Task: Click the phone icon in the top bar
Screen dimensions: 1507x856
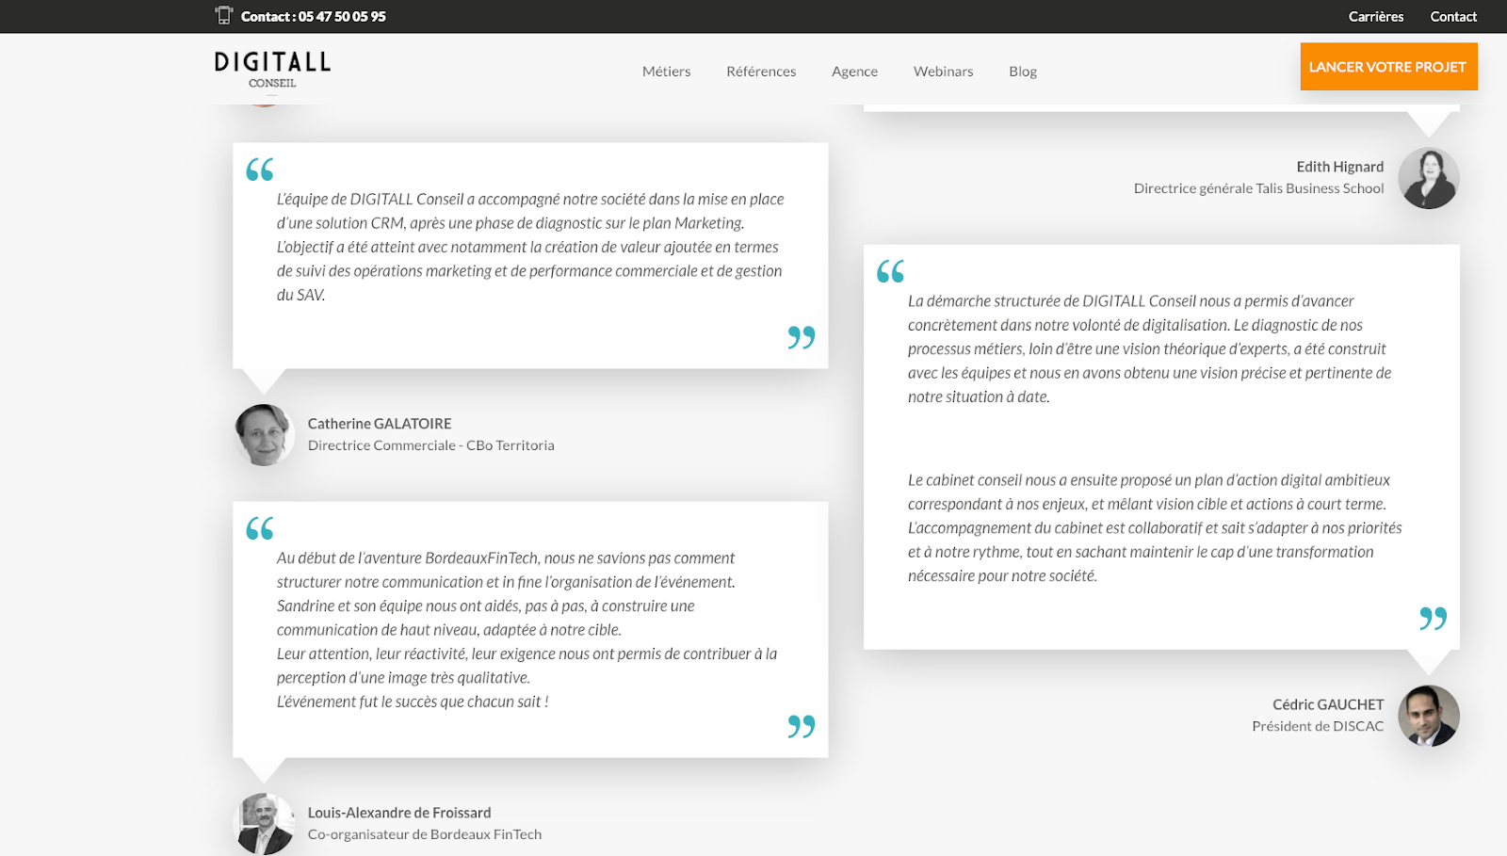Action: pyautogui.click(x=223, y=15)
